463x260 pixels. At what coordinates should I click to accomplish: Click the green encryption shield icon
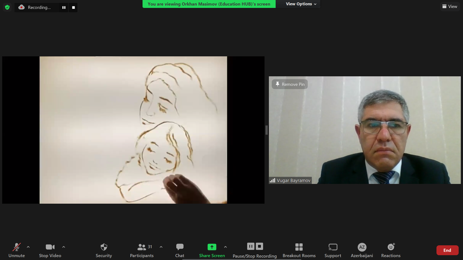pyautogui.click(x=7, y=7)
